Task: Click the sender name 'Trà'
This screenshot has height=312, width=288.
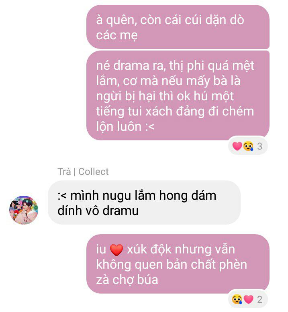Action: click(x=64, y=172)
